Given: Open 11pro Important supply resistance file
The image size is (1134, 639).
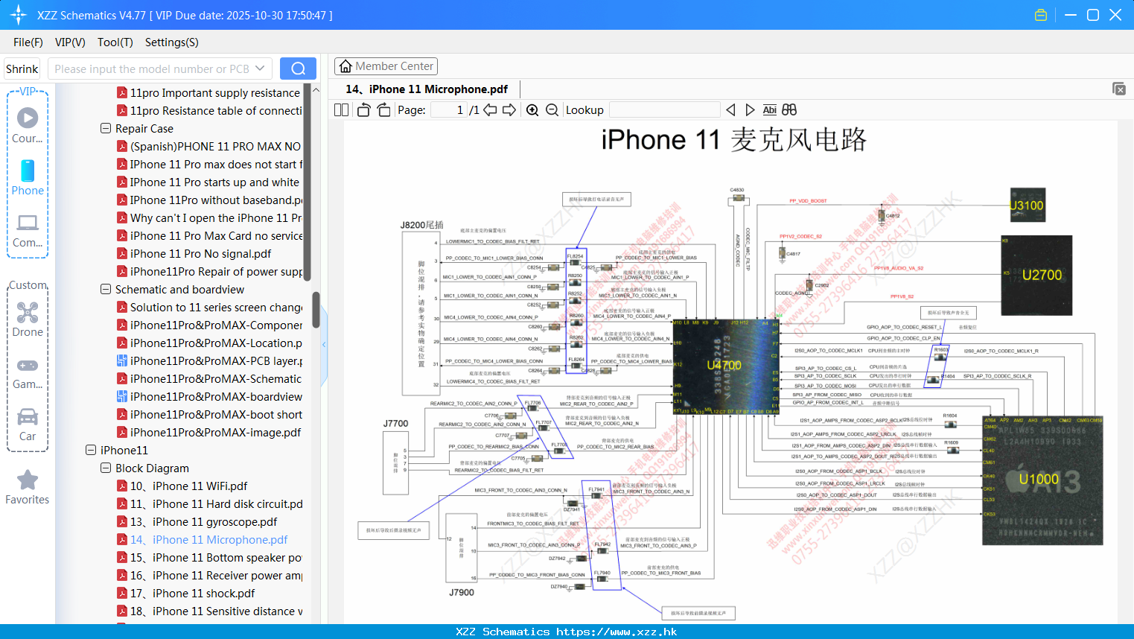Looking at the screenshot, I should tap(209, 92).
